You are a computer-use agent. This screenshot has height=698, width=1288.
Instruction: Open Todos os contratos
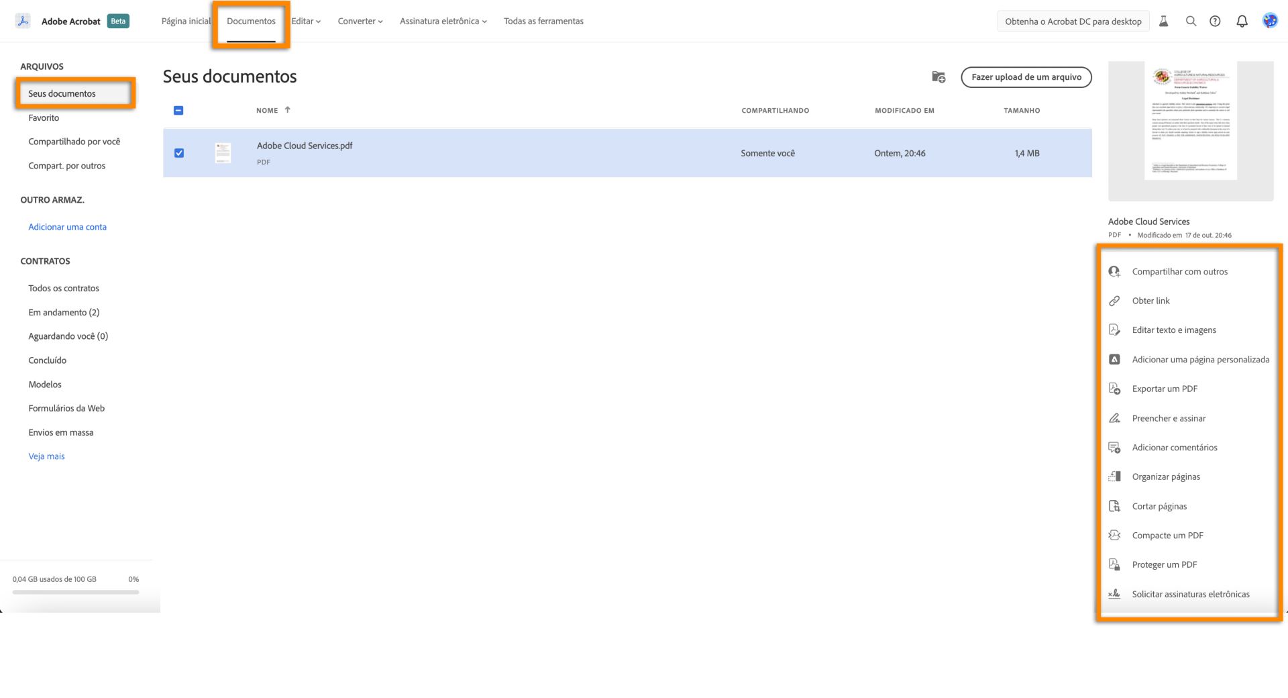pyautogui.click(x=64, y=288)
